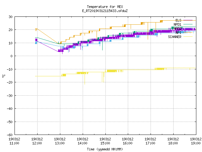Click the x-axis time label '17:00'

[x=150, y=143]
